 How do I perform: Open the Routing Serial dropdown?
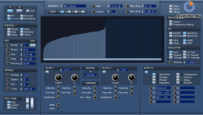[90, 75]
